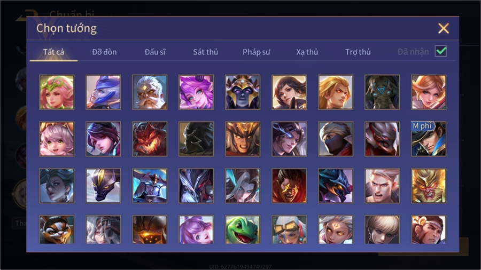
Task: Show the 'Xạ thủ' hero category
Action: click(x=307, y=52)
